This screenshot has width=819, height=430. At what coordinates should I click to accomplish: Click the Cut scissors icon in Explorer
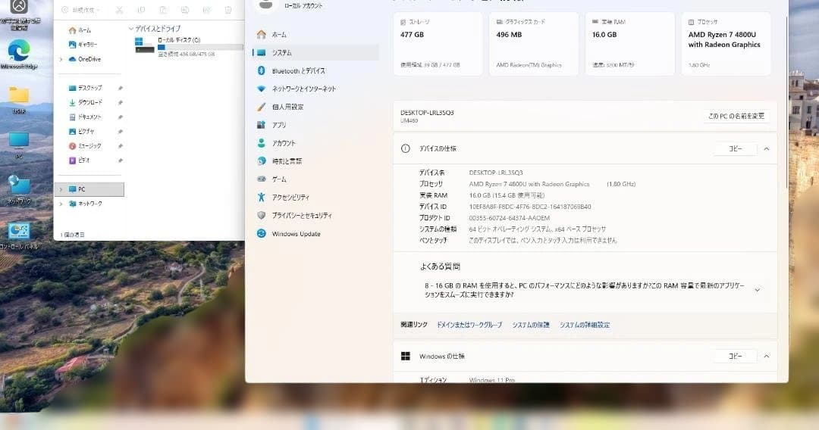tap(120, 10)
